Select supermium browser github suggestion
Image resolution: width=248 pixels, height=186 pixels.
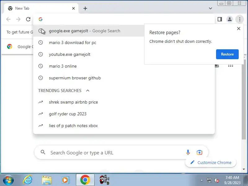coord(124,78)
